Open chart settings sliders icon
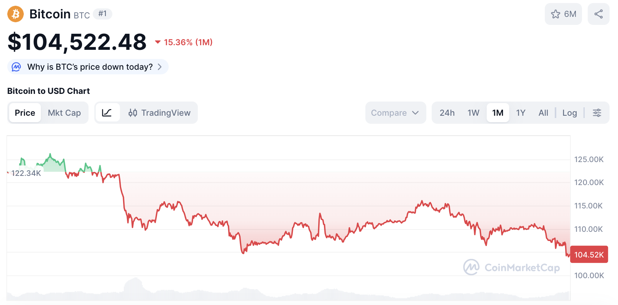Image resolution: width=618 pixels, height=305 pixels. pos(597,112)
